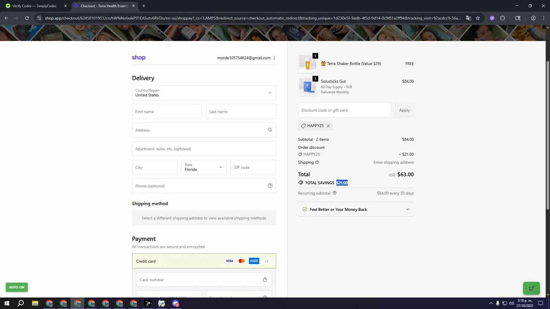550x309 pixels.
Task: Open the purple extension icon in toolbar
Action: [492, 18]
